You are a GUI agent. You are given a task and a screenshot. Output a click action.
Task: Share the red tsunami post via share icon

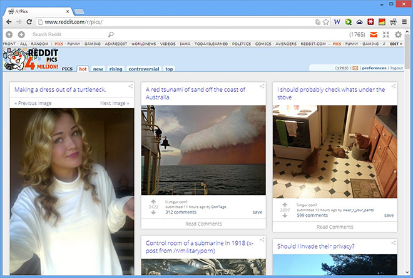coord(262,86)
